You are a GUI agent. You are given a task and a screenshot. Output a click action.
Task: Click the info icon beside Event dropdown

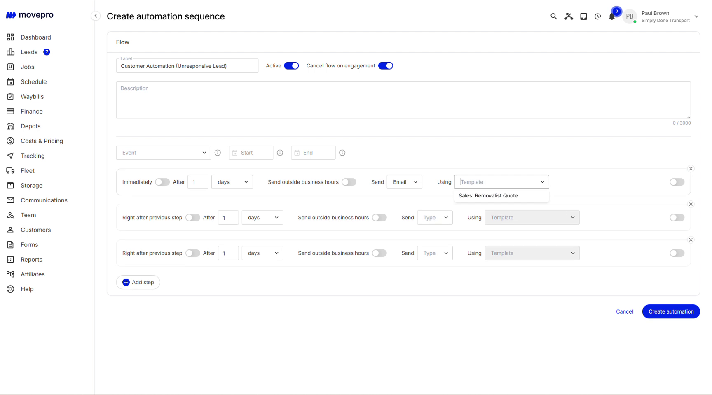coord(218,153)
